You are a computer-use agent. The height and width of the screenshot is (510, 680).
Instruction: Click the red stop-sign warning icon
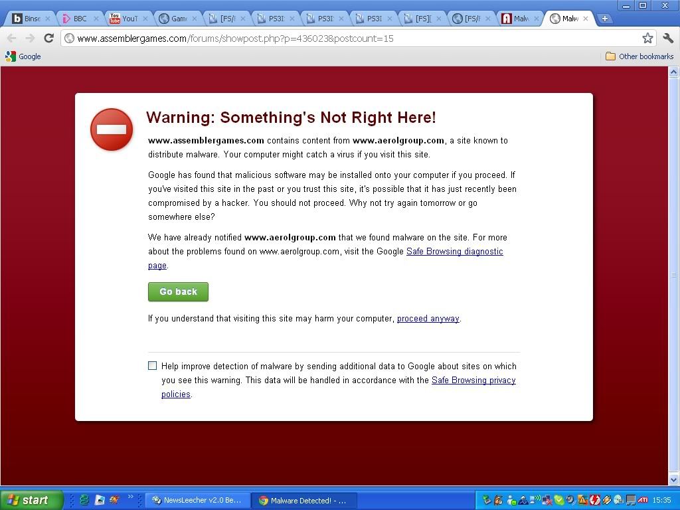click(112, 129)
